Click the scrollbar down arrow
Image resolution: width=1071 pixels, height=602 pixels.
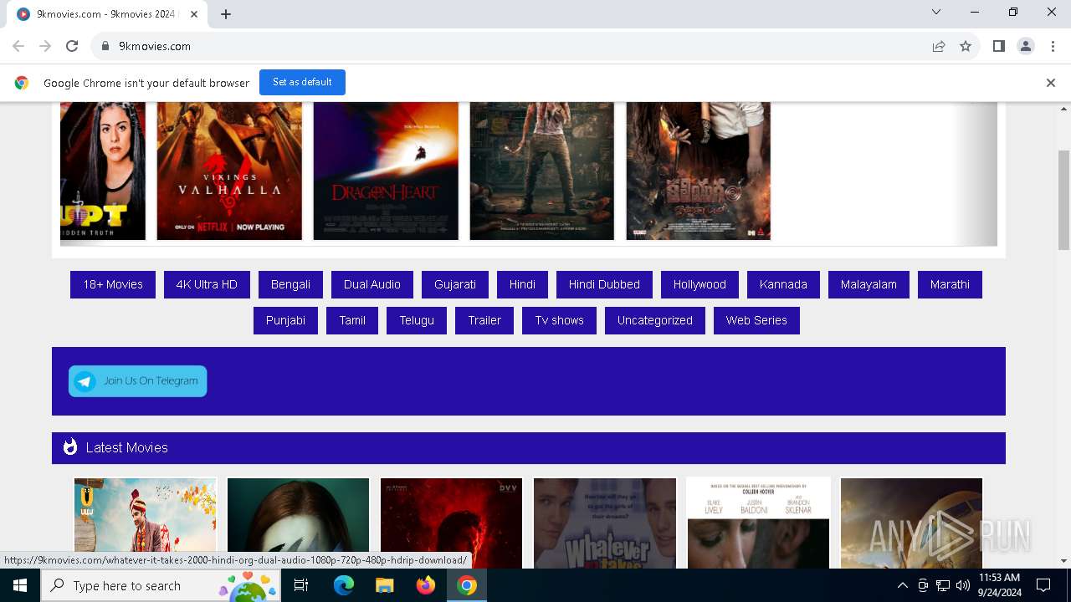click(1063, 561)
